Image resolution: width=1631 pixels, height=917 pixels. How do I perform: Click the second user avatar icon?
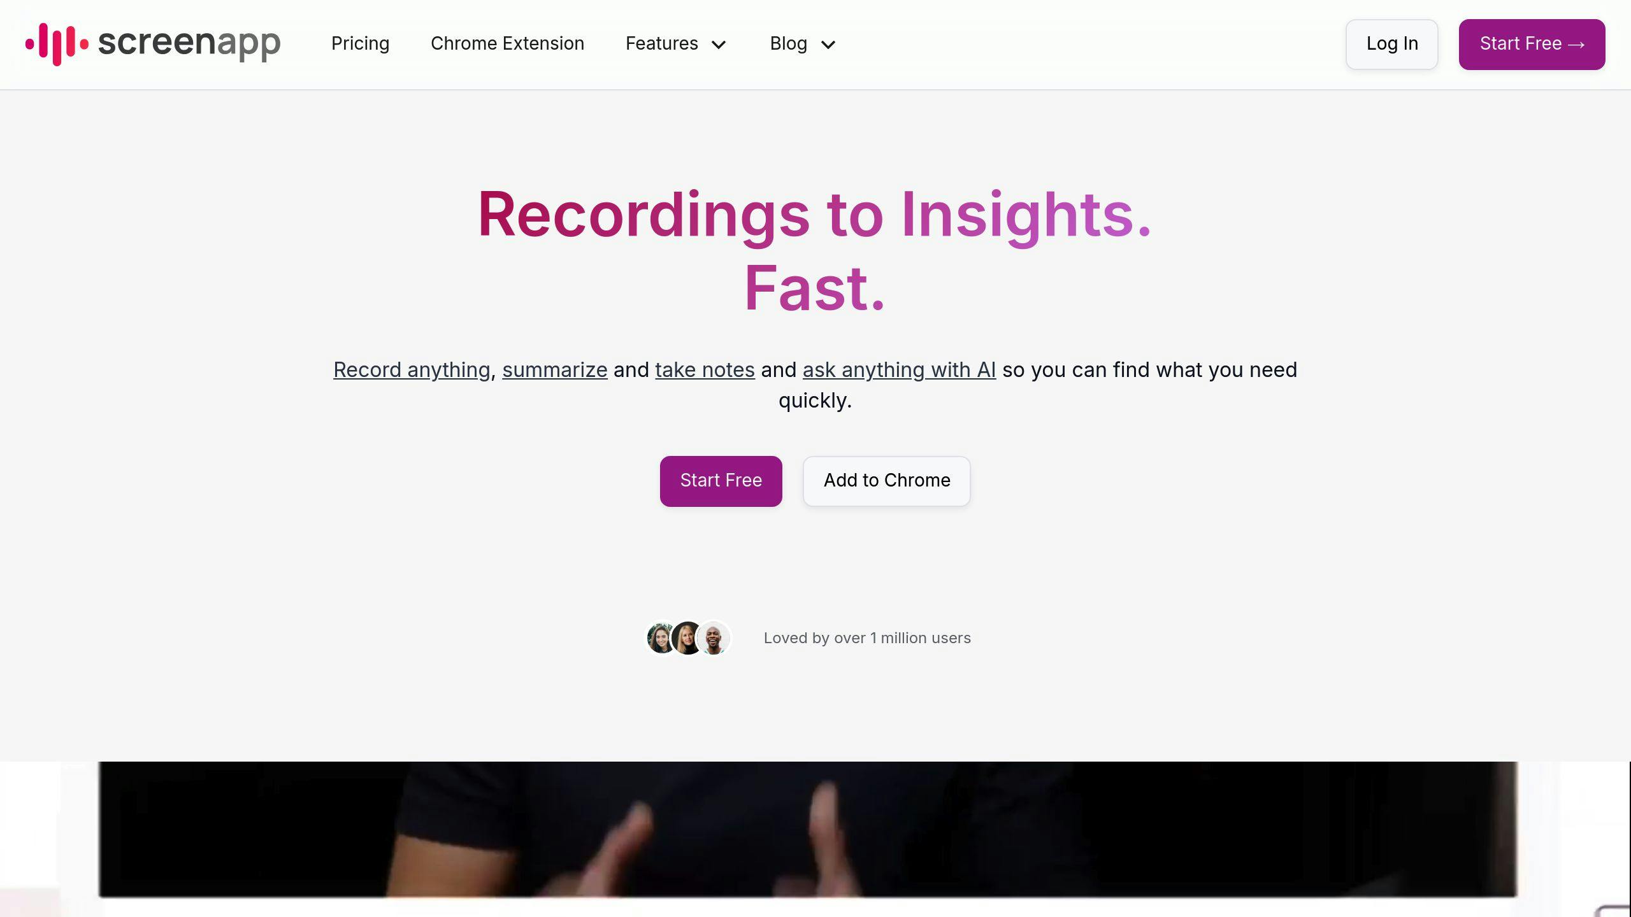(684, 637)
